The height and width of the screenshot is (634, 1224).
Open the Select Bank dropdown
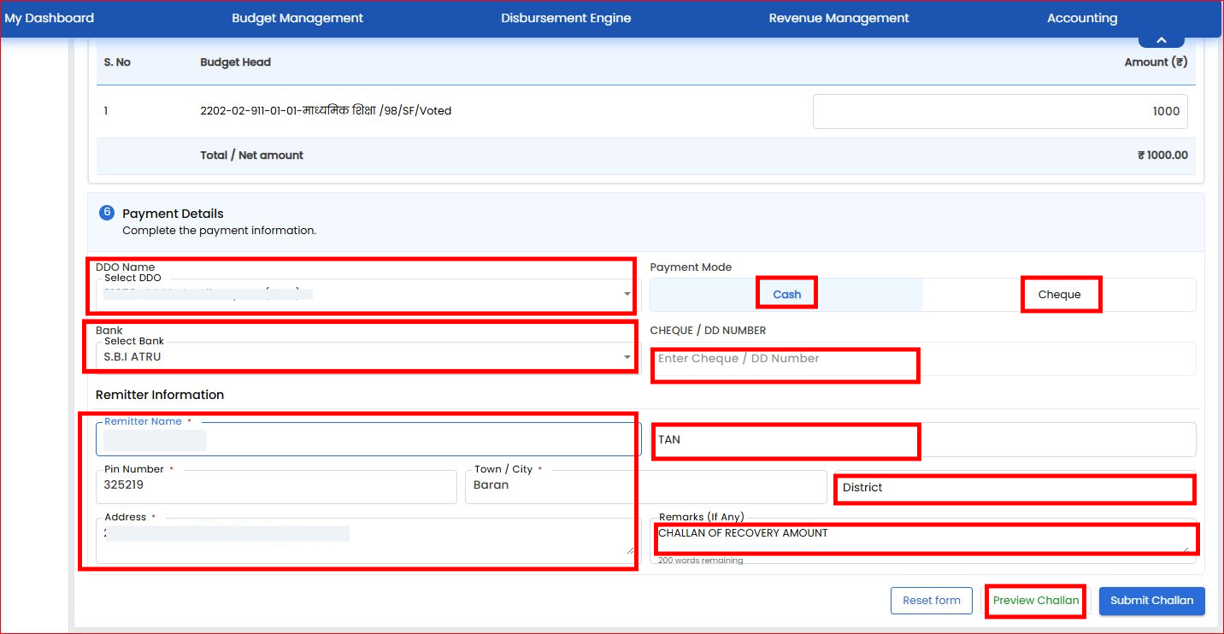point(368,357)
